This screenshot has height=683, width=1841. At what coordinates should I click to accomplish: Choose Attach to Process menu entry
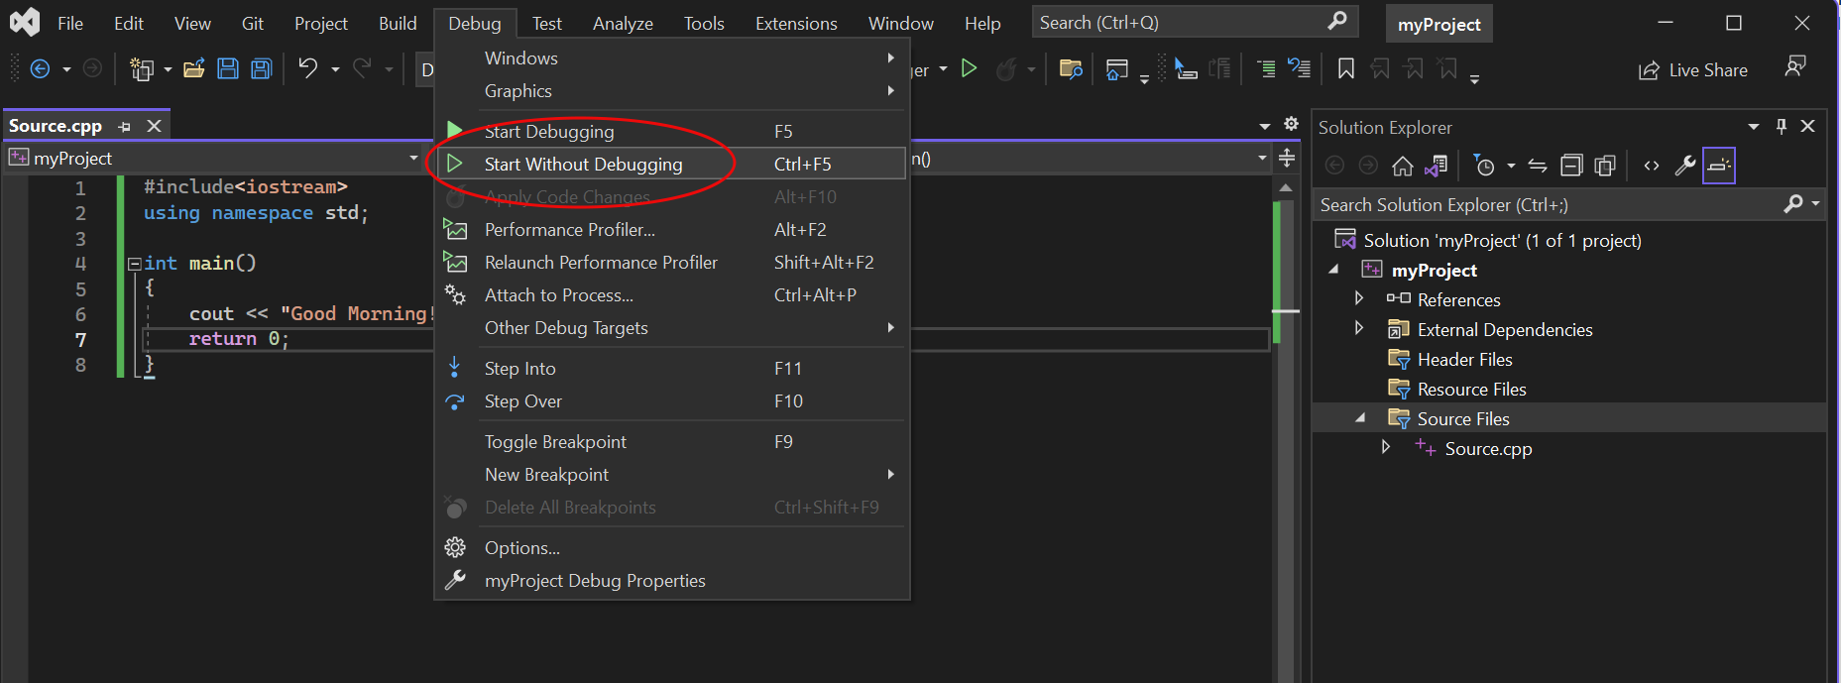671,295
